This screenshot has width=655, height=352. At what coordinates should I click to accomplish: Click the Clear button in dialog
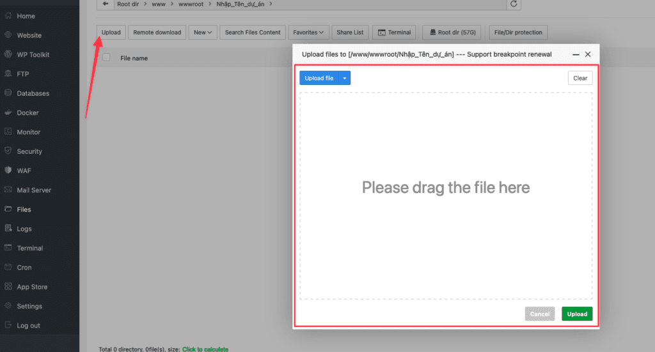pos(580,78)
